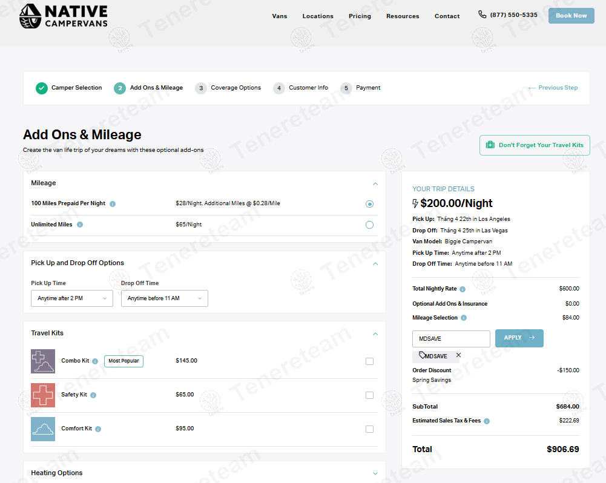Open the Vans menu
Screen dimensions: 606x483
(x=280, y=16)
